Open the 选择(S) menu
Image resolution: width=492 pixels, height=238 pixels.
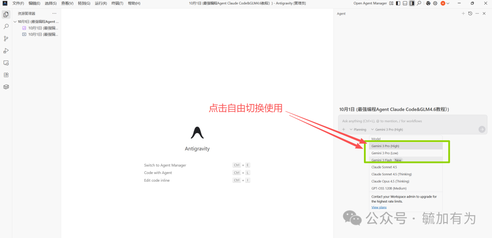(51, 3)
